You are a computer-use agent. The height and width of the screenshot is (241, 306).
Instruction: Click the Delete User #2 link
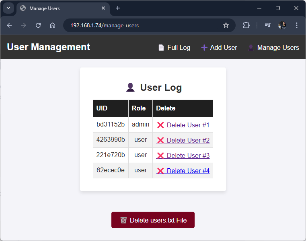(x=188, y=141)
